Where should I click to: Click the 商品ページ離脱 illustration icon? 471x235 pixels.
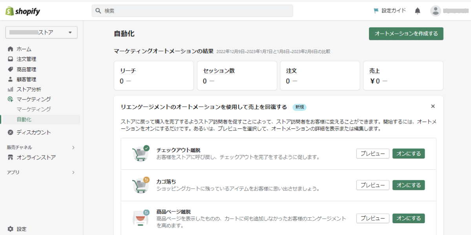[141, 219]
